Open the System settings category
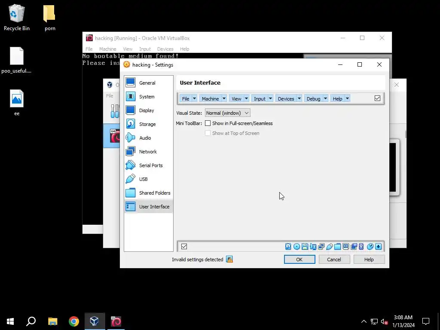Image resolution: width=440 pixels, height=330 pixels. [148, 97]
